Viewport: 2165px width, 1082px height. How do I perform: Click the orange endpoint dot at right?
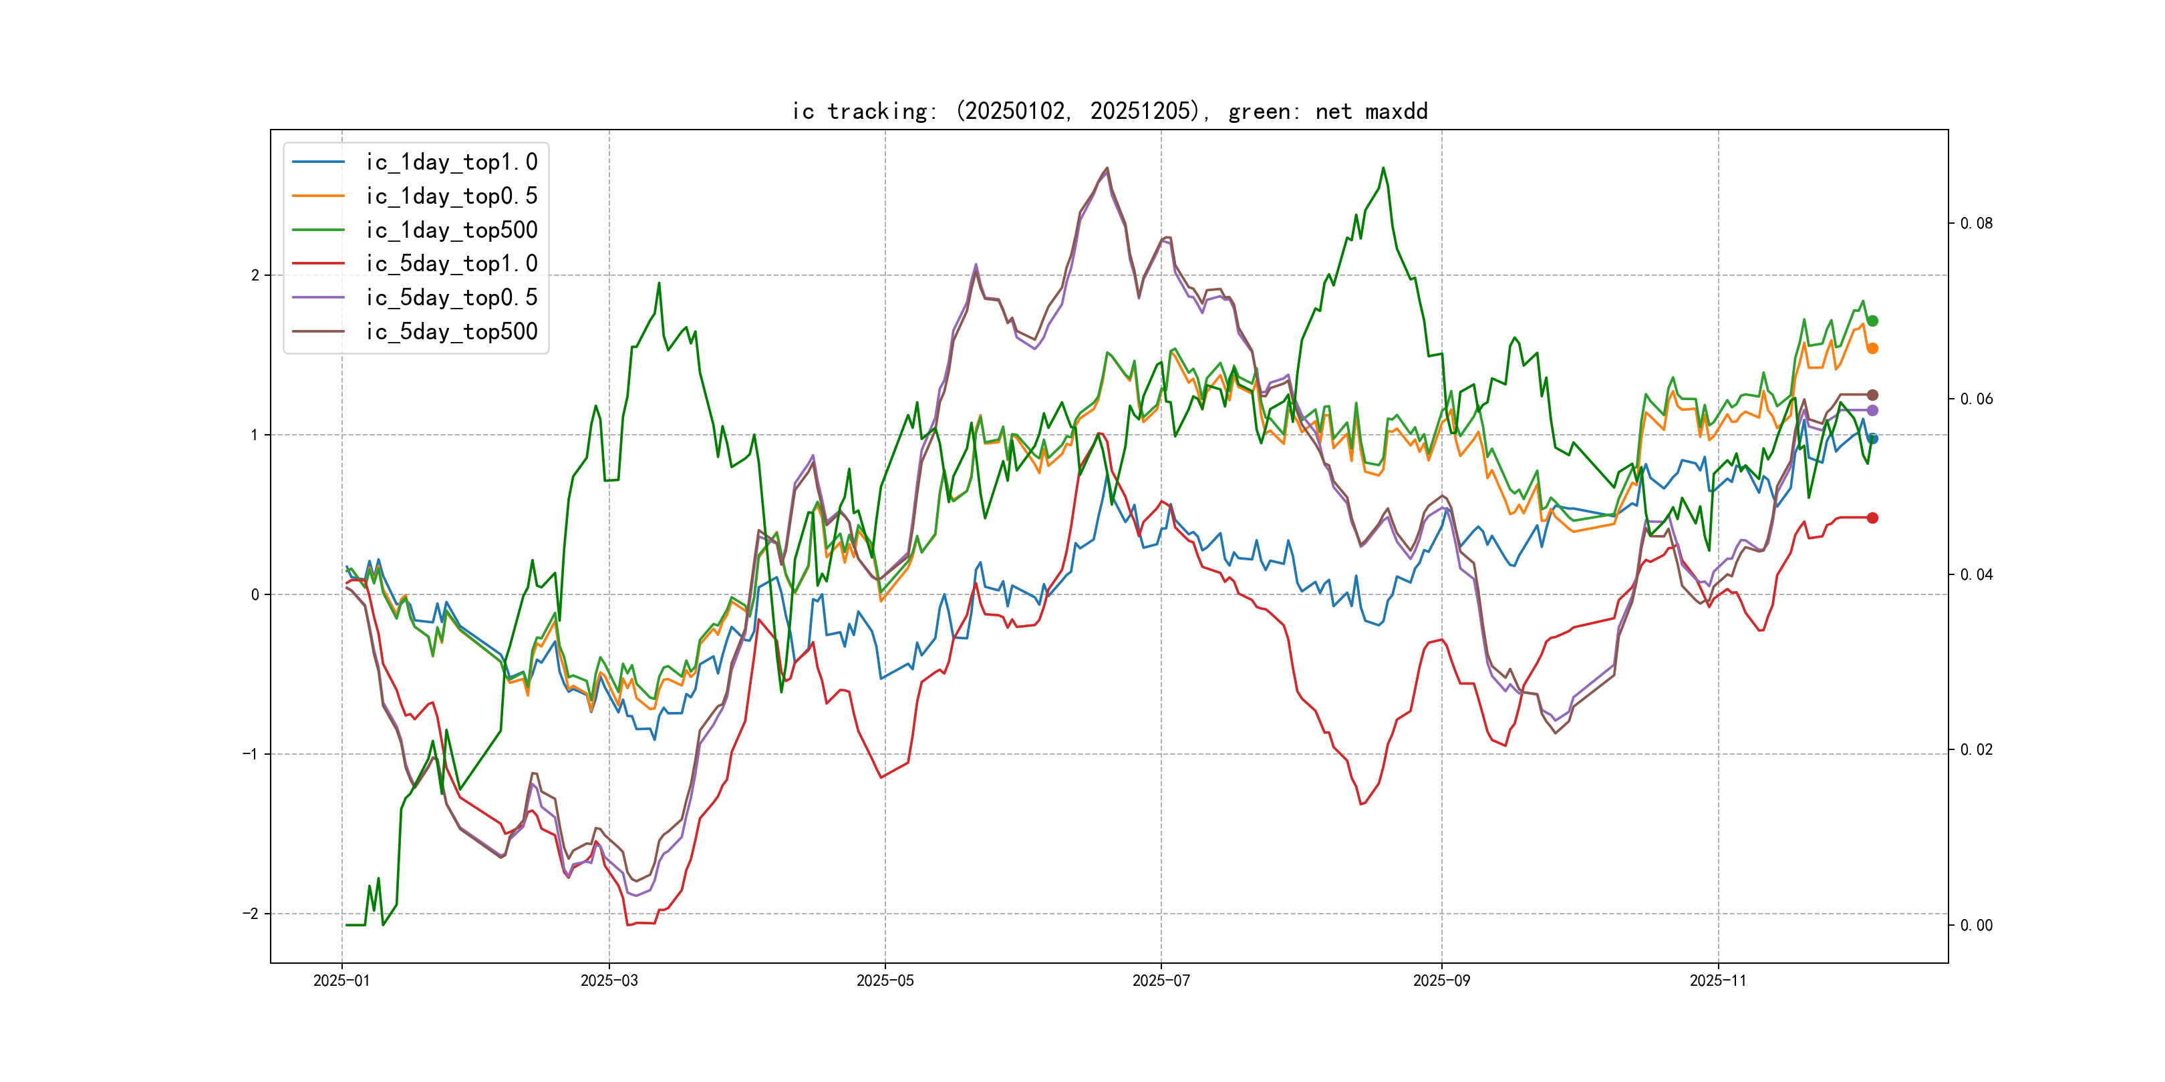pyautogui.click(x=1872, y=348)
